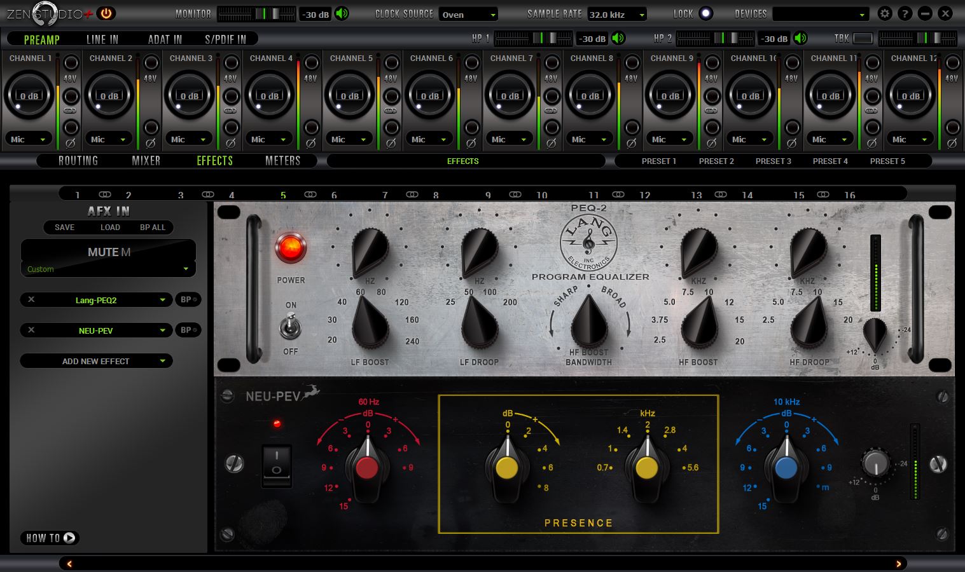Click BP ALL to bypass all effects
This screenshot has height=572, width=965.
(x=153, y=227)
